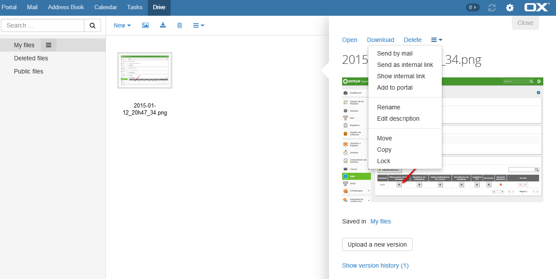Open Show version history link
Viewport: 556px width, 279px height.
375,265
